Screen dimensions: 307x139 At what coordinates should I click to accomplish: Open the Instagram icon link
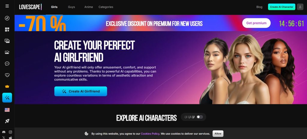pos(10,132)
